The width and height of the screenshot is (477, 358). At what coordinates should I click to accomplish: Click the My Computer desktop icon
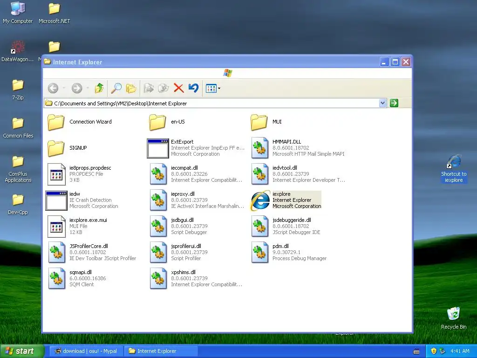click(x=18, y=13)
